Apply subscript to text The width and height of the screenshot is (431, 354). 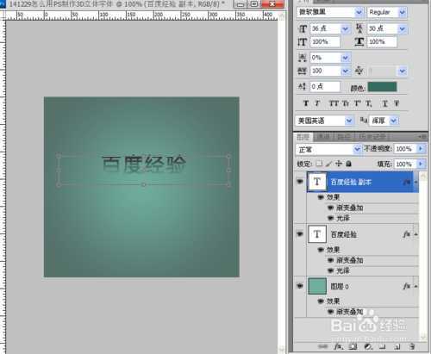click(x=369, y=103)
